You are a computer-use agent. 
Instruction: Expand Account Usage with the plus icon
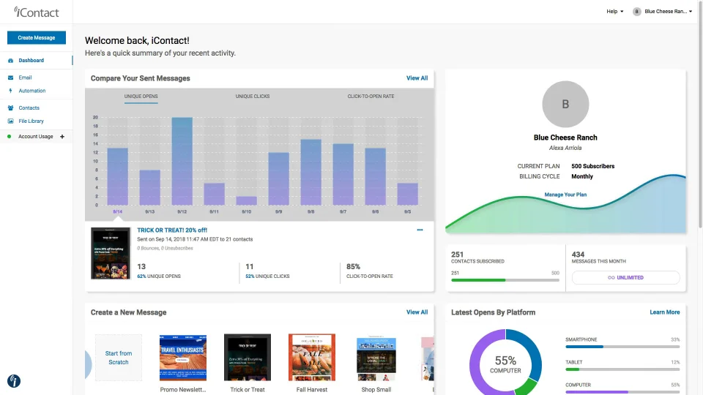tap(62, 137)
